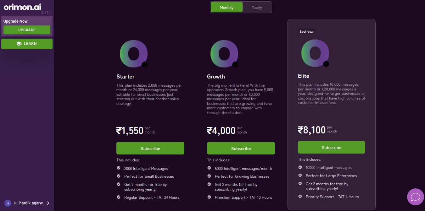Open the chat support bubble icon
This screenshot has width=425, height=211.
[416, 197]
